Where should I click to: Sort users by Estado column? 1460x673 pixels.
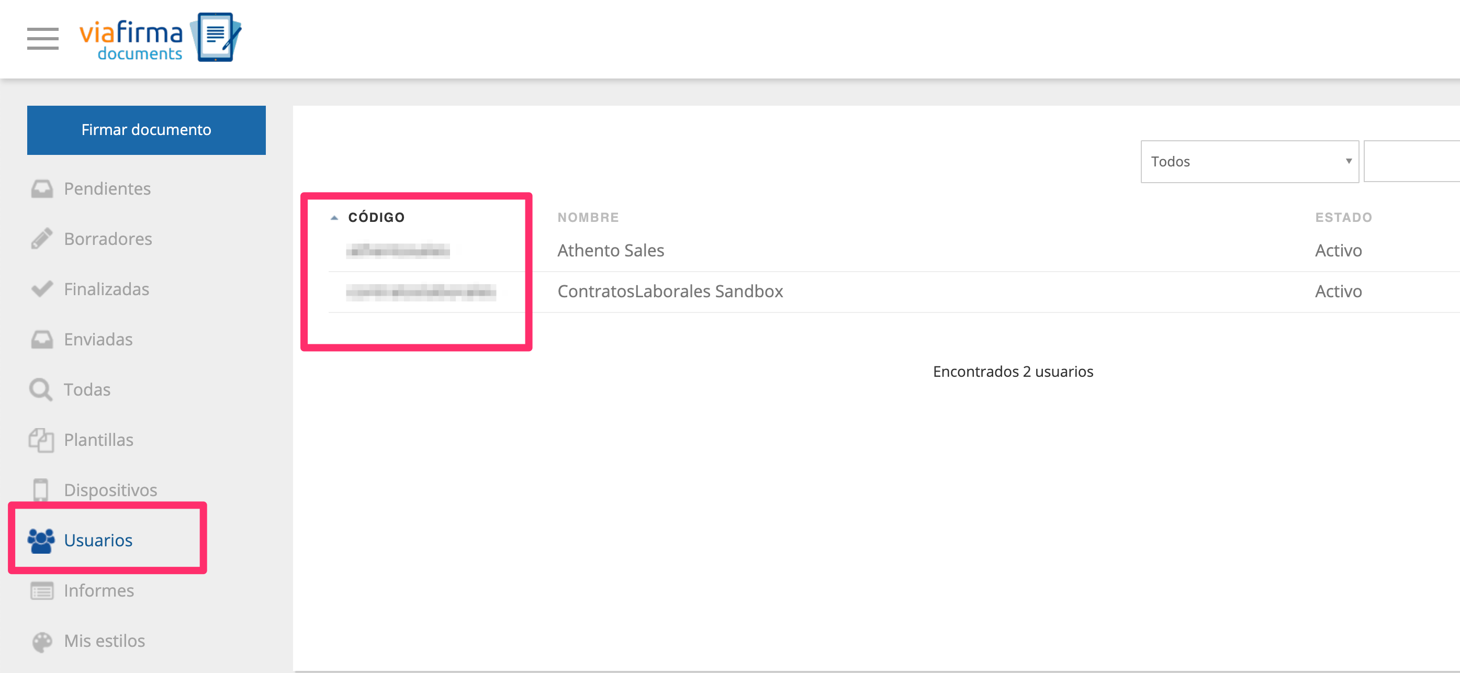tap(1343, 218)
